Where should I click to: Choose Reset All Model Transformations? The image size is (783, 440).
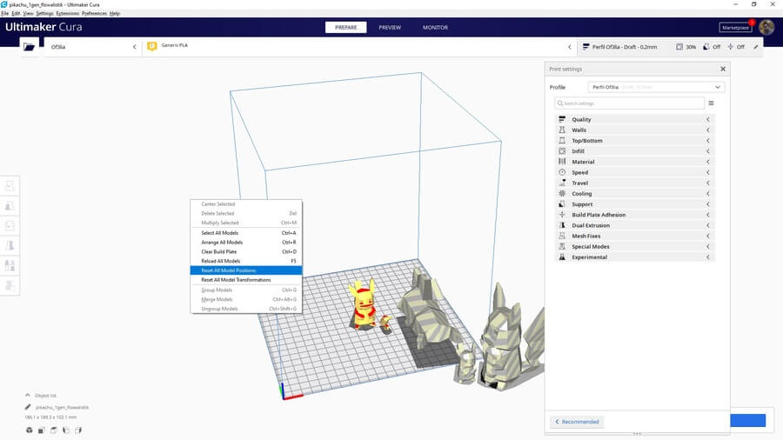coord(246,280)
